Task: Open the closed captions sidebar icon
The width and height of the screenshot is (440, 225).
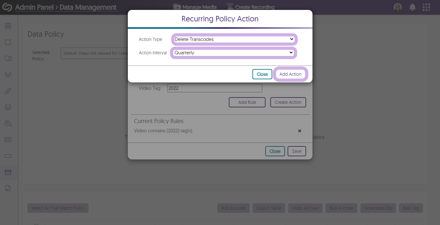Action: coord(8,140)
